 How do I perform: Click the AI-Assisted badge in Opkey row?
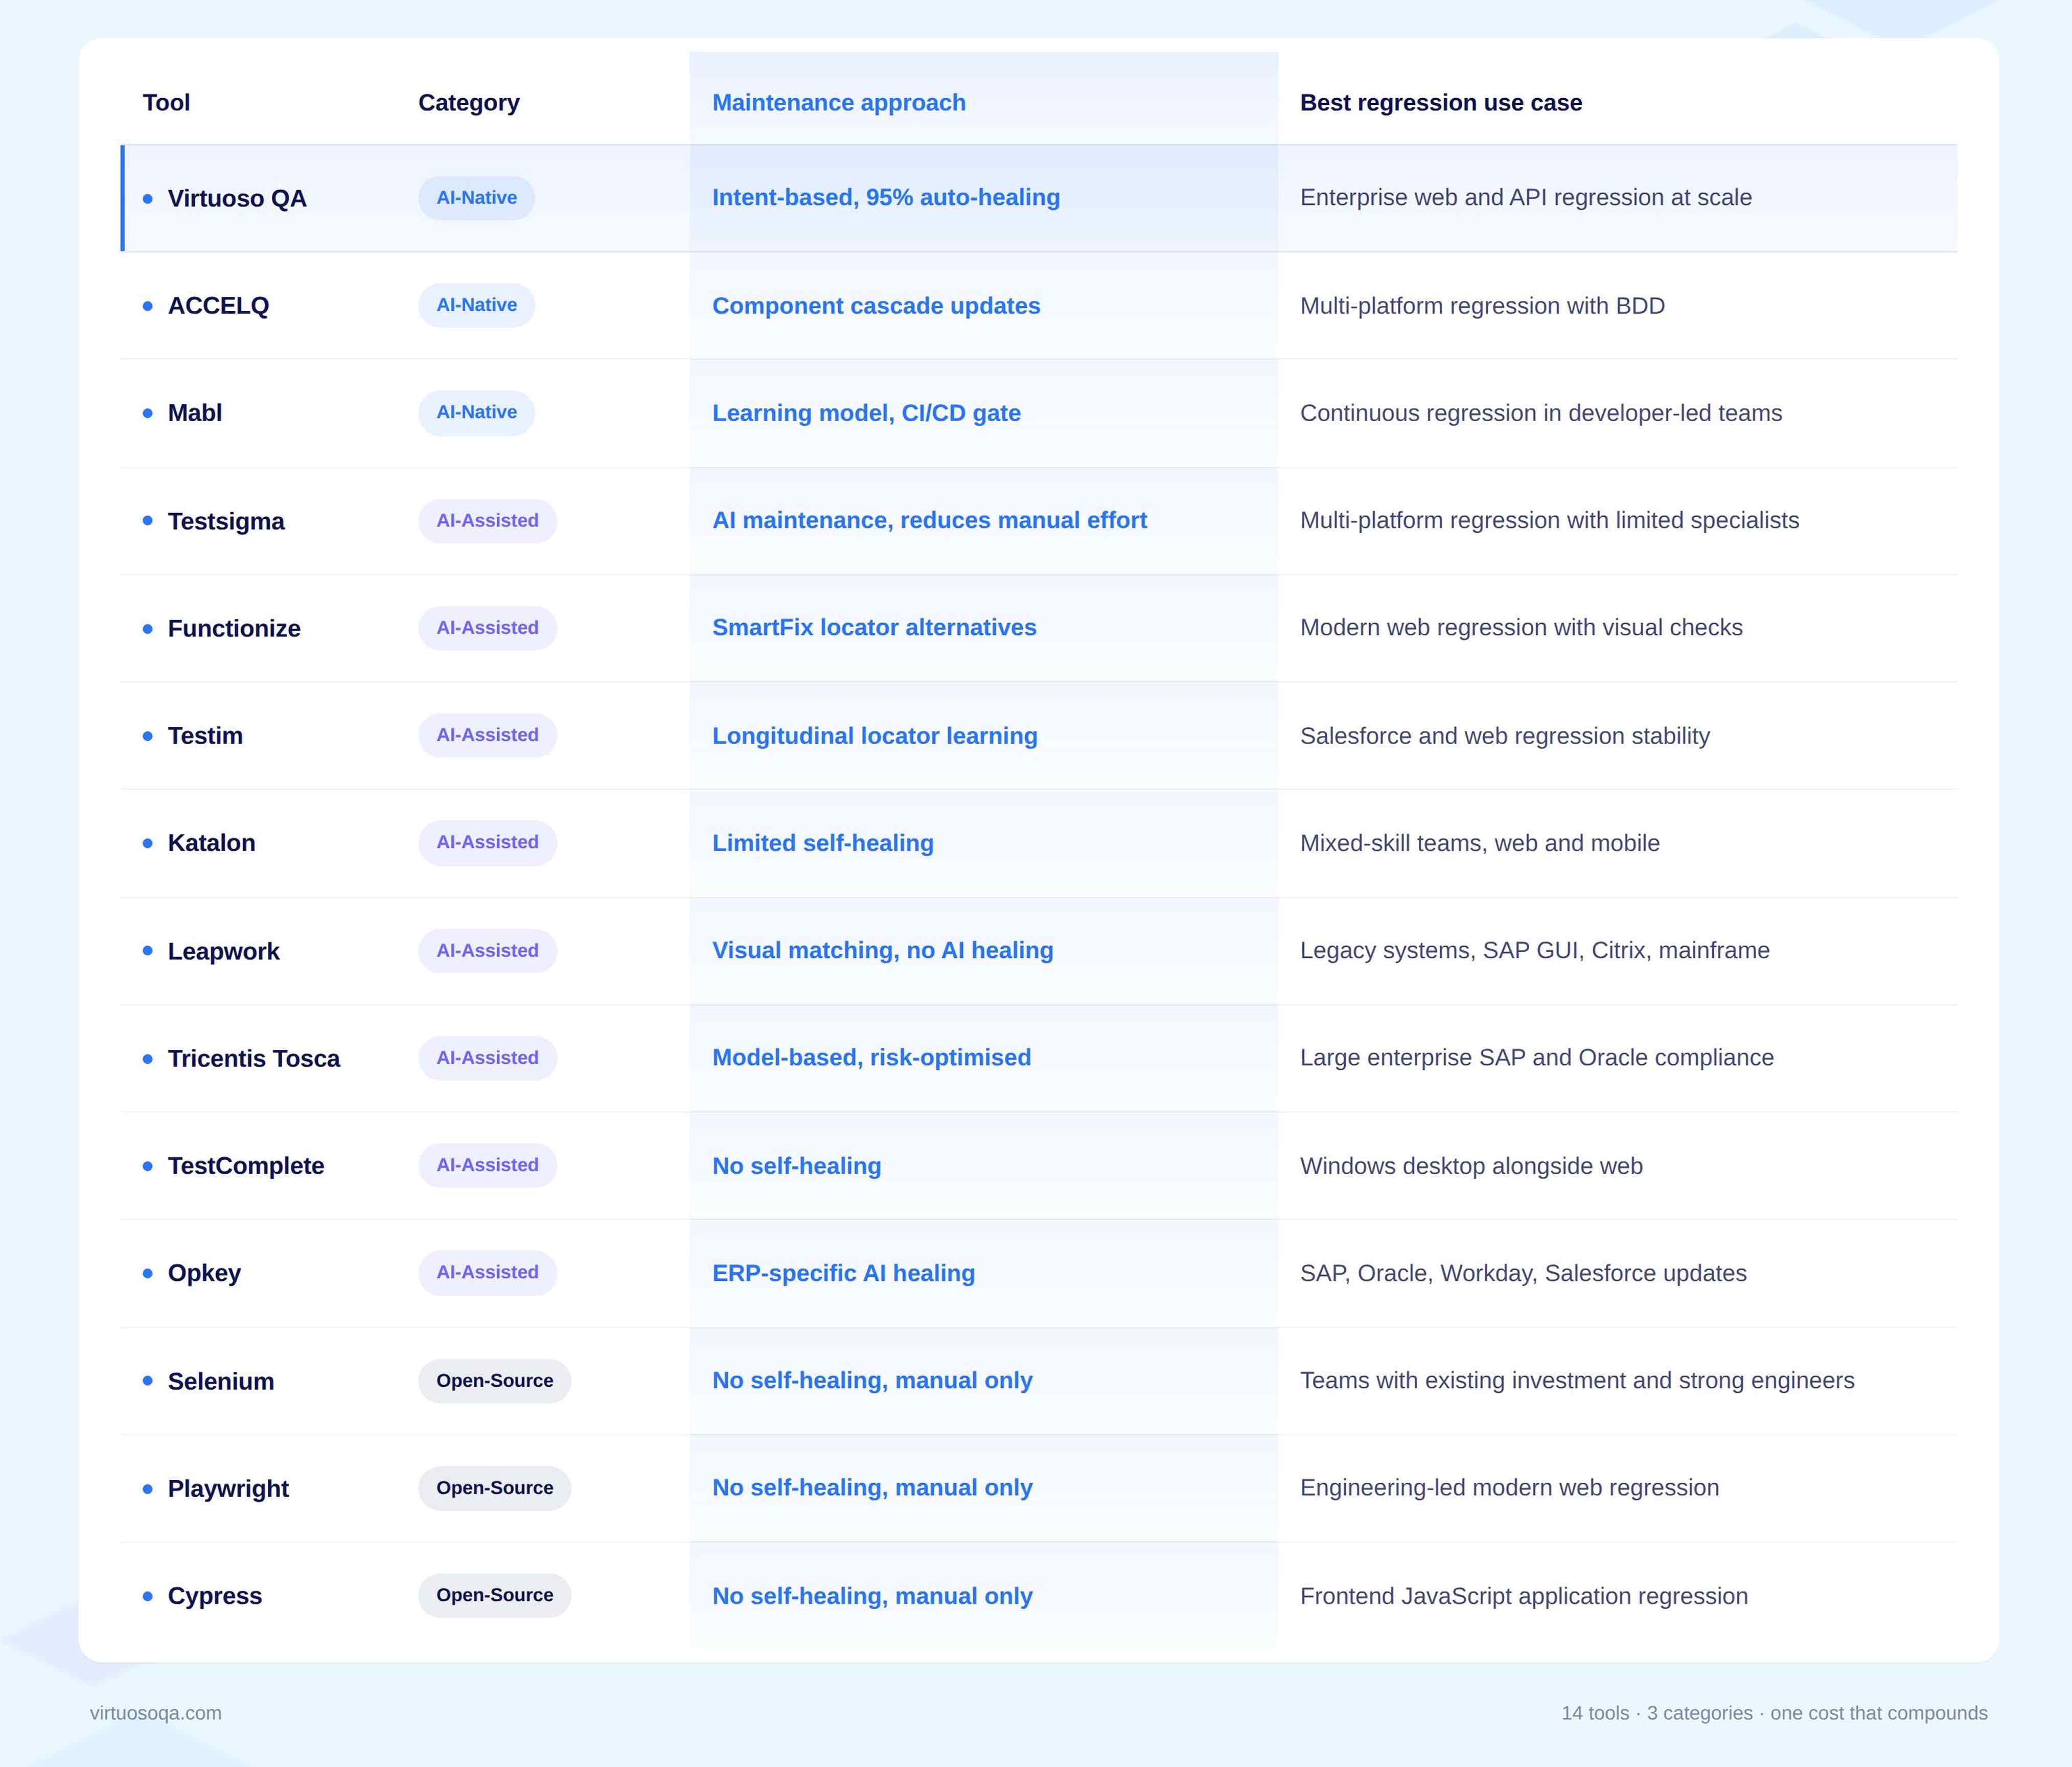487,1273
